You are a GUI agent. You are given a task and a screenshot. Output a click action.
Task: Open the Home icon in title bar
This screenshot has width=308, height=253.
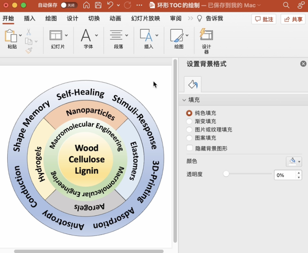(86, 5)
